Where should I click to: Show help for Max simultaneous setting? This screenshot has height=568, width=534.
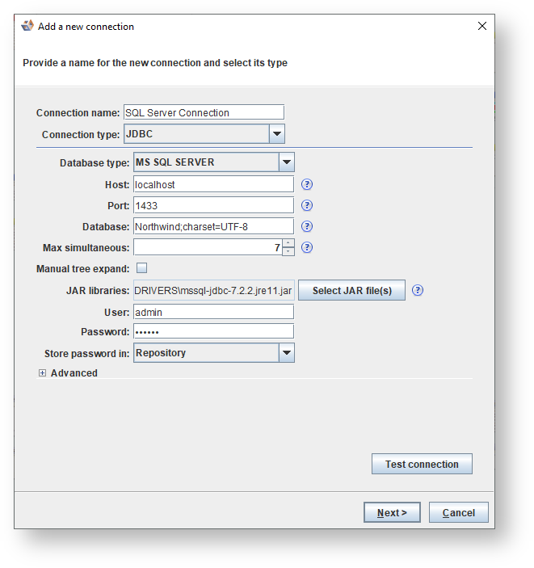307,248
